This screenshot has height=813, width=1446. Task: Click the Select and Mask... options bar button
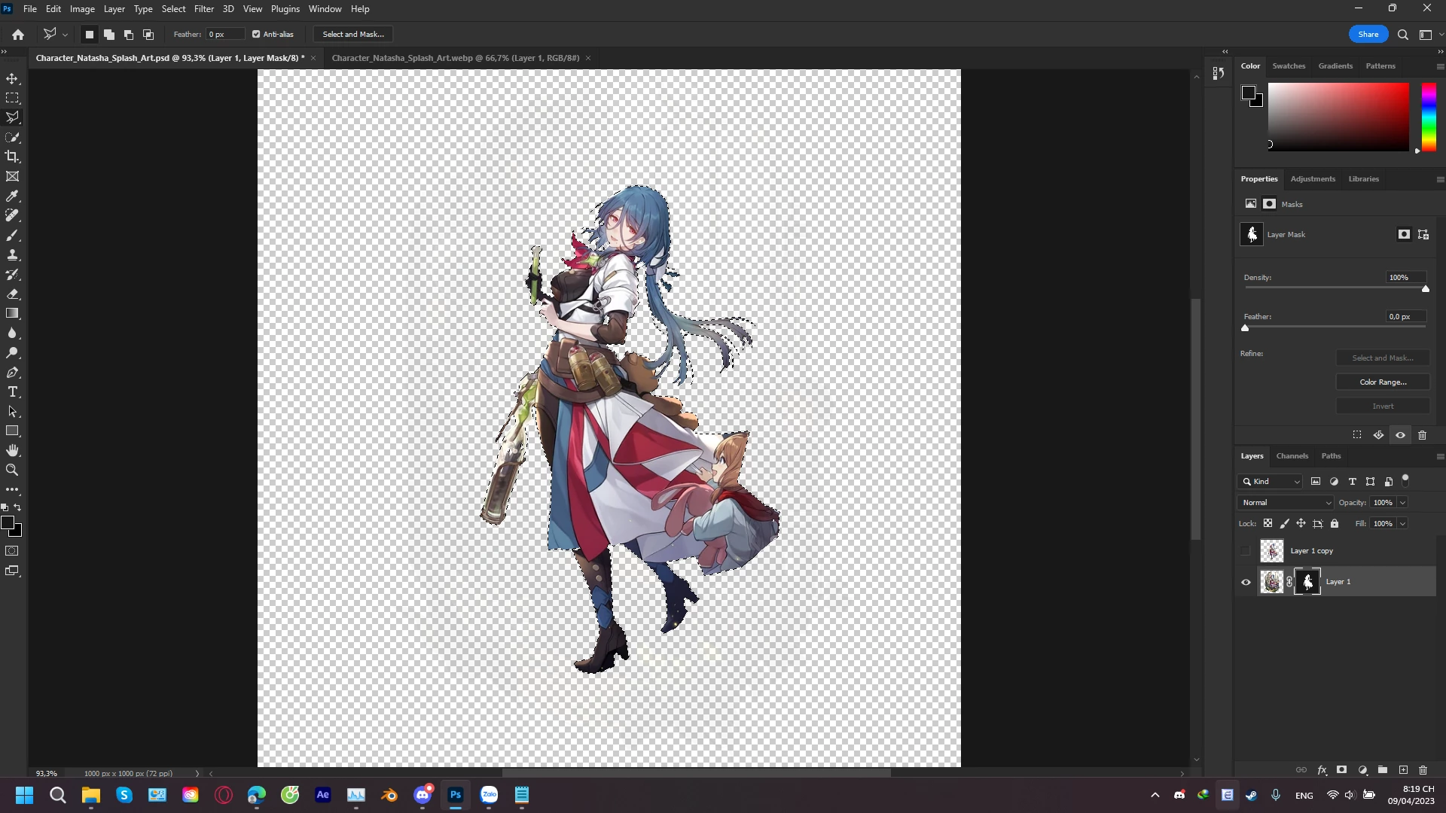[x=353, y=34]
